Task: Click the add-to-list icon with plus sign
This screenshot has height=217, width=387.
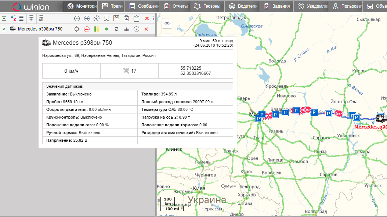Action: [x=31, y=18]
